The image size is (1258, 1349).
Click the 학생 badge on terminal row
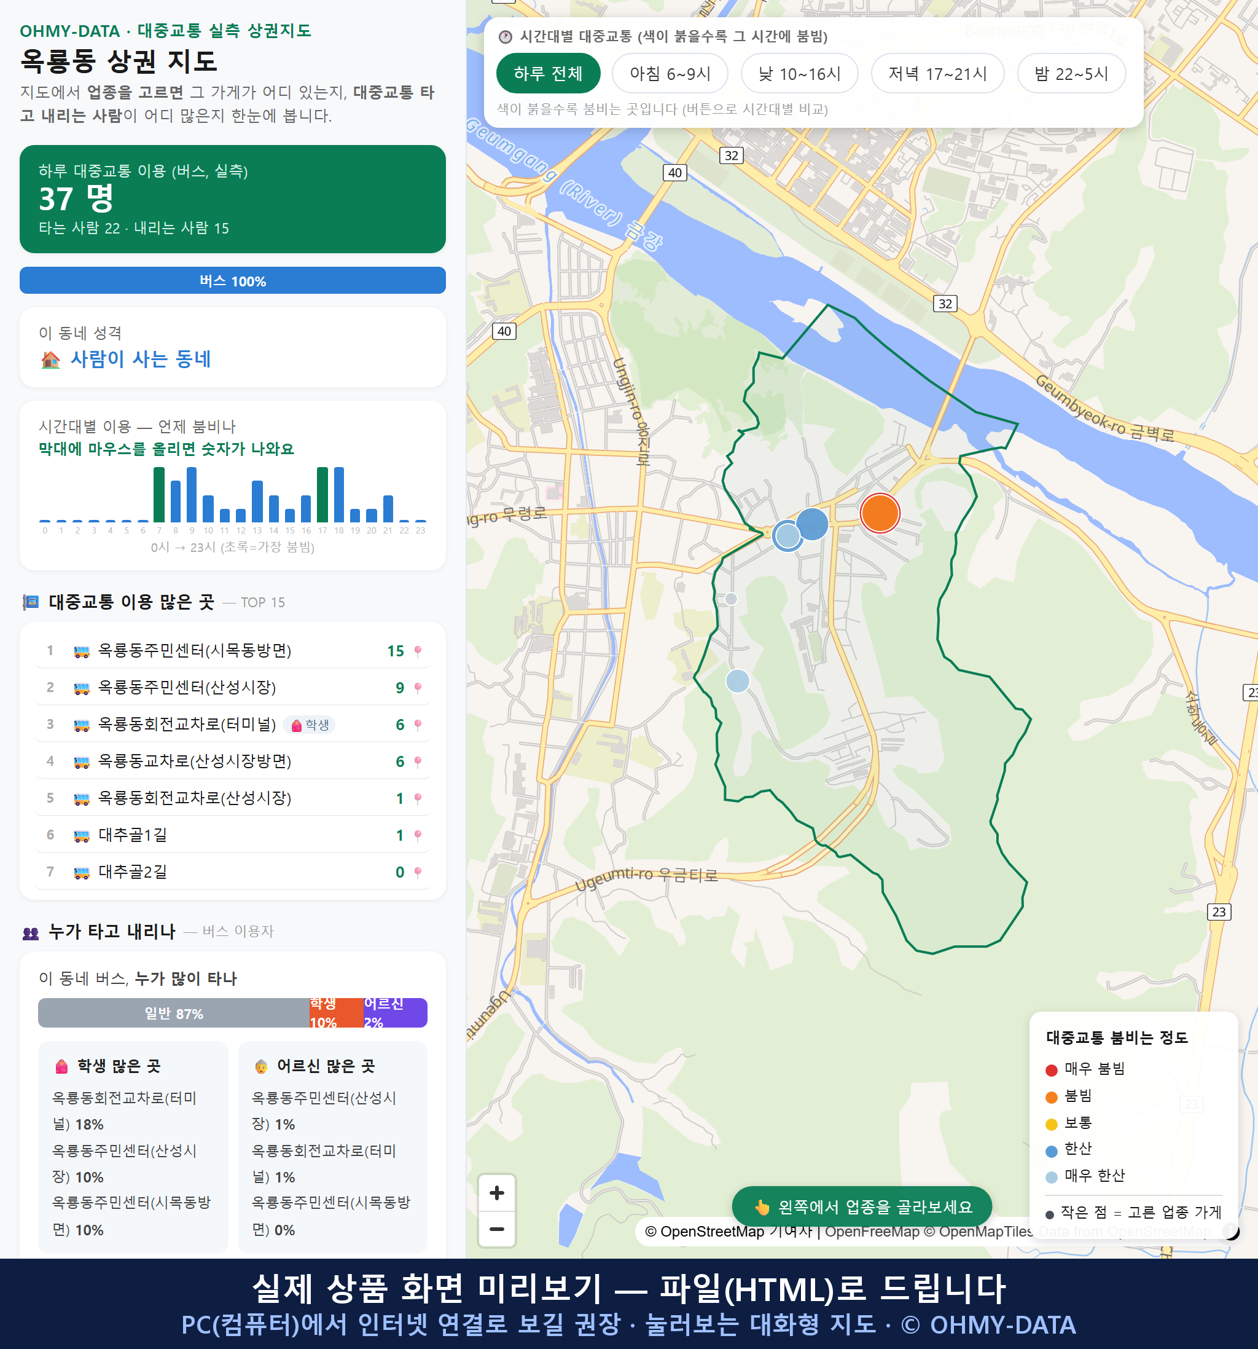[x=309, y=725]
